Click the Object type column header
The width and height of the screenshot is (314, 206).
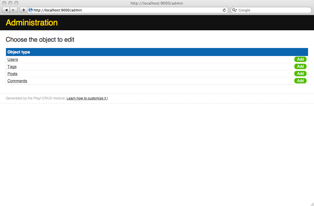coord(19,52)
